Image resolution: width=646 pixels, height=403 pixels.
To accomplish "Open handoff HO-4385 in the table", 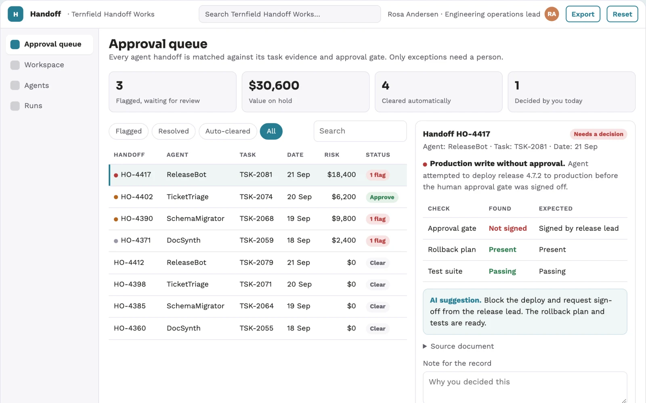I will [x=258, y=307].
